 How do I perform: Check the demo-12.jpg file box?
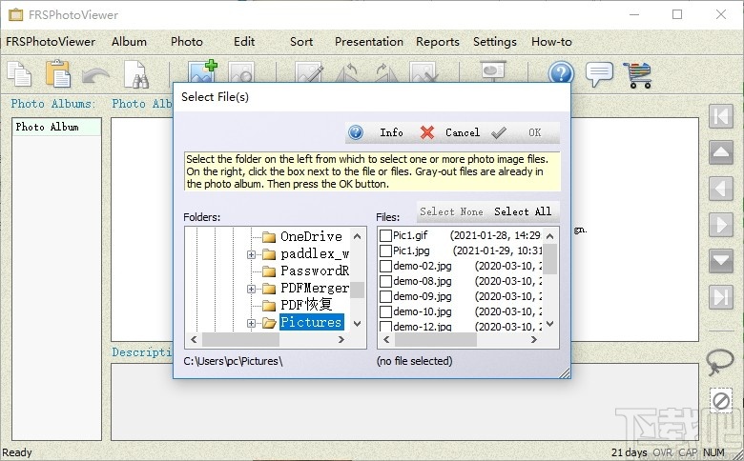click(x=385, y=327)
